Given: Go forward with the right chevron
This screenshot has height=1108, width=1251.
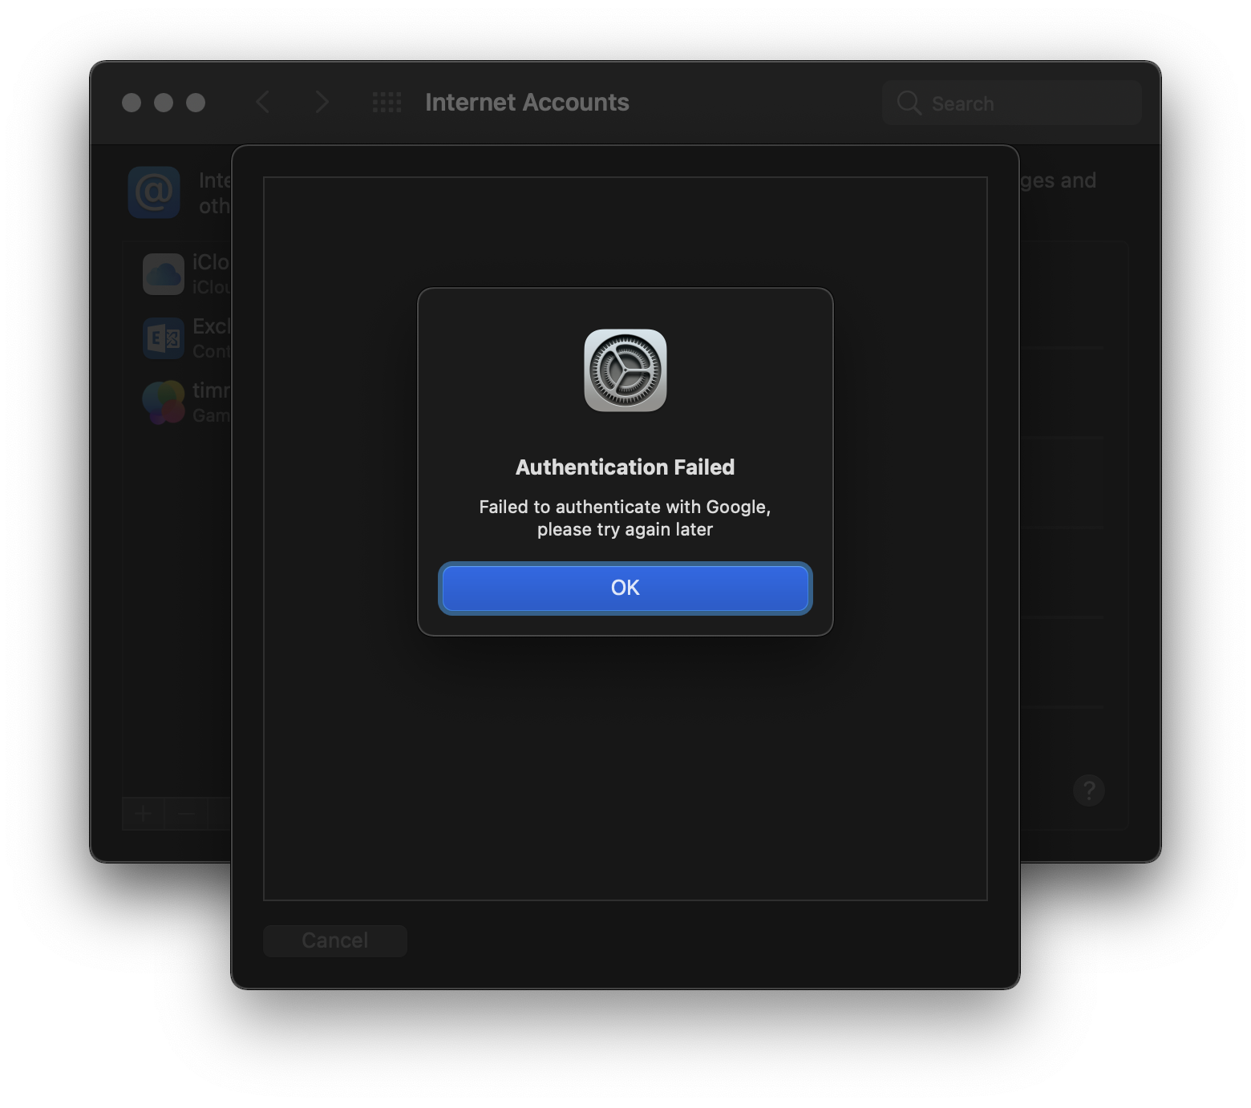Looking at the screenshot, I should [322, 103].
